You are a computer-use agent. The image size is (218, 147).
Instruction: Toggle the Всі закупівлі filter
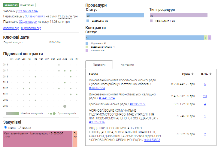pos(11,5)
